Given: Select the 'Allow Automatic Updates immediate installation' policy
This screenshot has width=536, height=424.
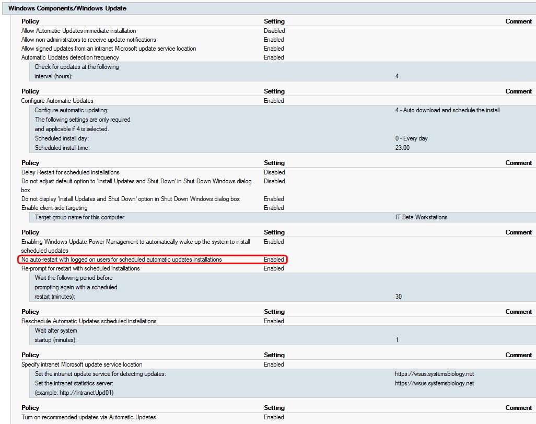Looking at the screenshot, I should coord(78,31).
